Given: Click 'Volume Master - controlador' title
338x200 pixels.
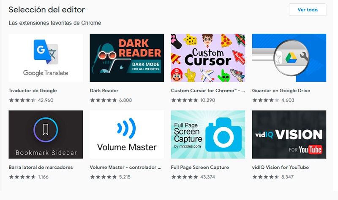Looking at the screenshot, I should (125, 167).
